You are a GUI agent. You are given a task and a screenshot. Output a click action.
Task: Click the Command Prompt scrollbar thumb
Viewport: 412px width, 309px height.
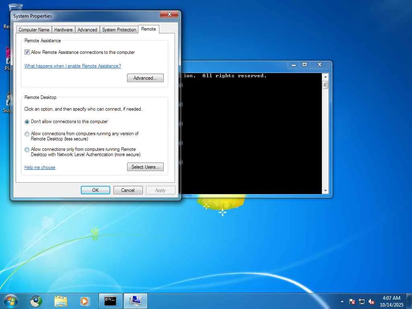coord(325,85)
